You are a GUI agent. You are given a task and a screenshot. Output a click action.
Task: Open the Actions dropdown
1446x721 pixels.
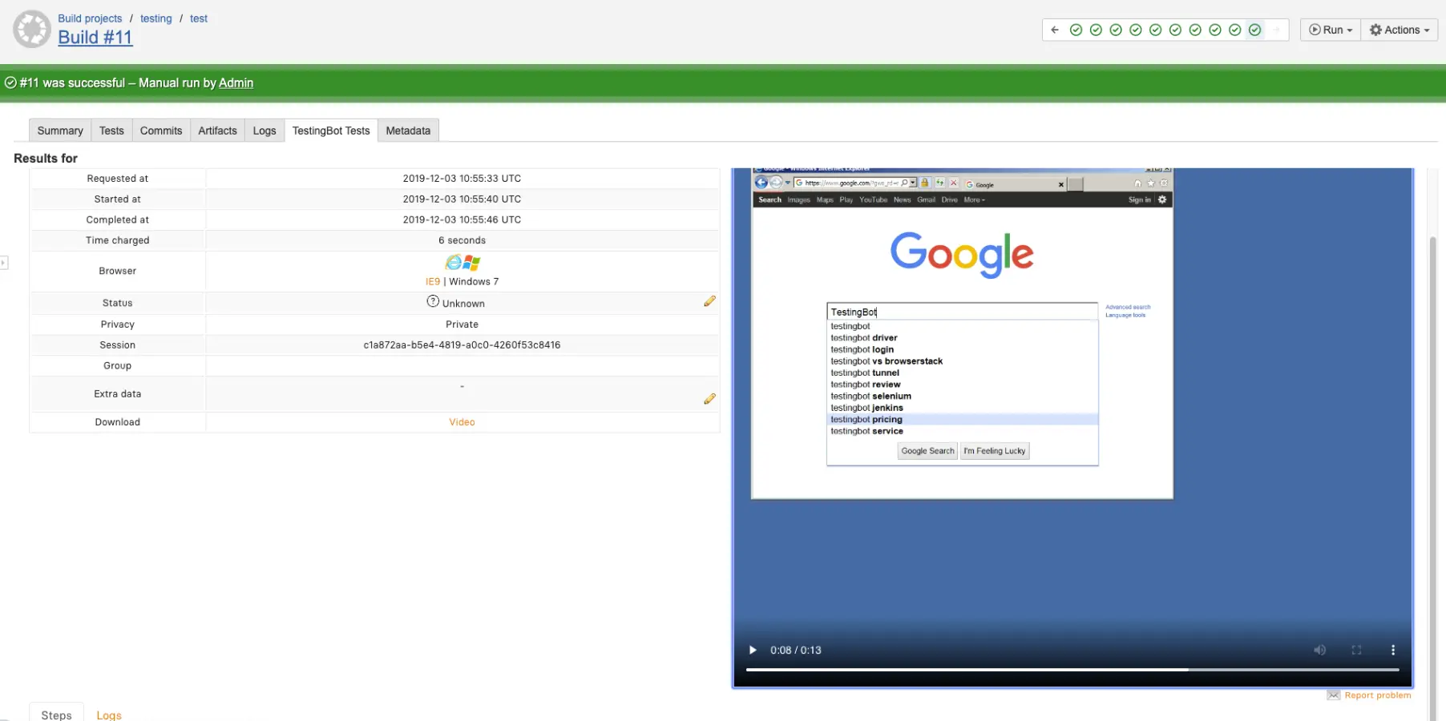[x=1400, y=30]
